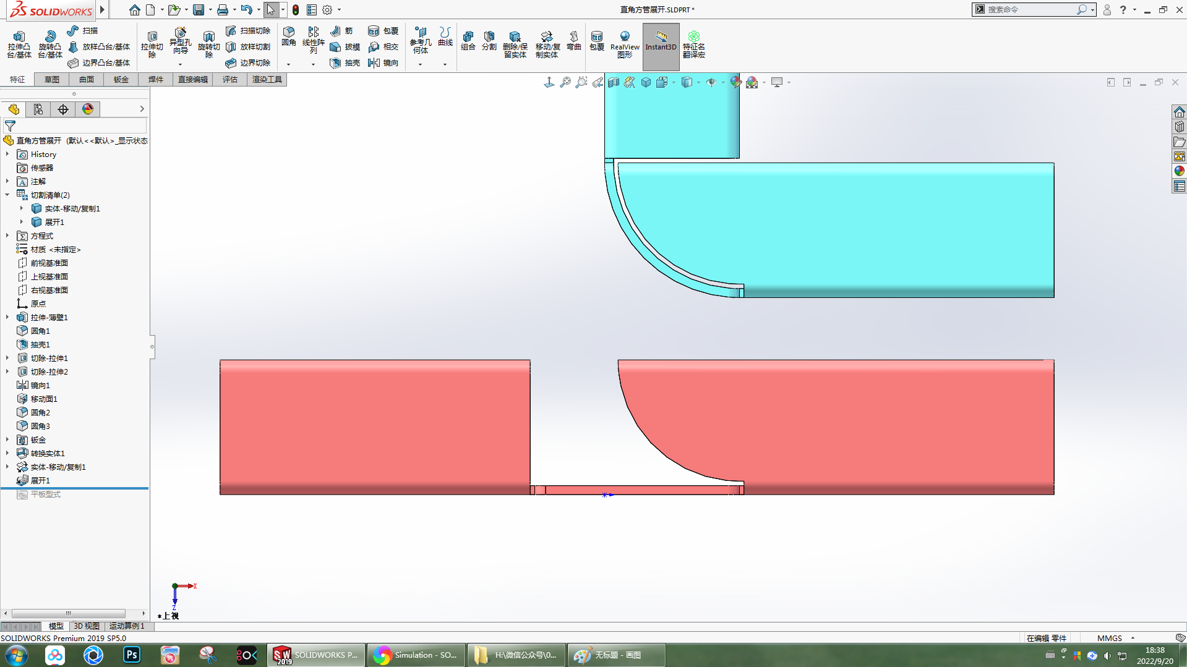
Task: Click the 筋 rib tool
Action: 341,30
